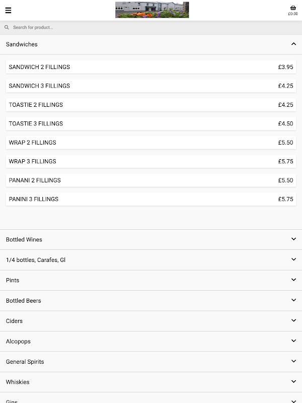The width and height of the screenshot is (302, 403).
Task: Expand the Ciders chevron
Action: click(x=293, y=320)
